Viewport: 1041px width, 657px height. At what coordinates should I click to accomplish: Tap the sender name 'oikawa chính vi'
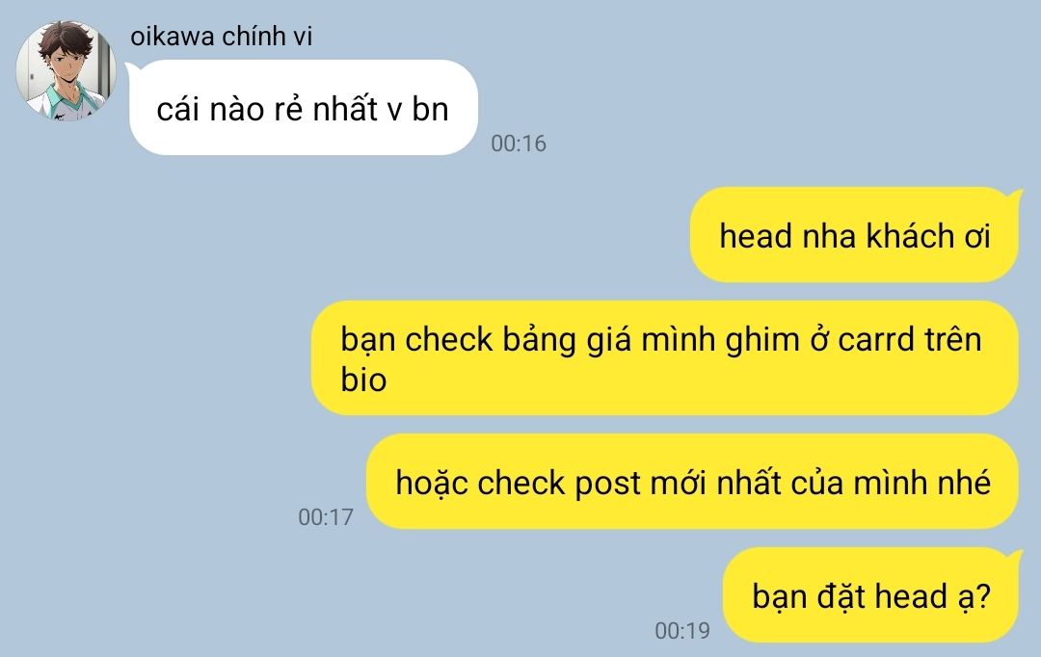pyautogui.click(x=221, y=36)
